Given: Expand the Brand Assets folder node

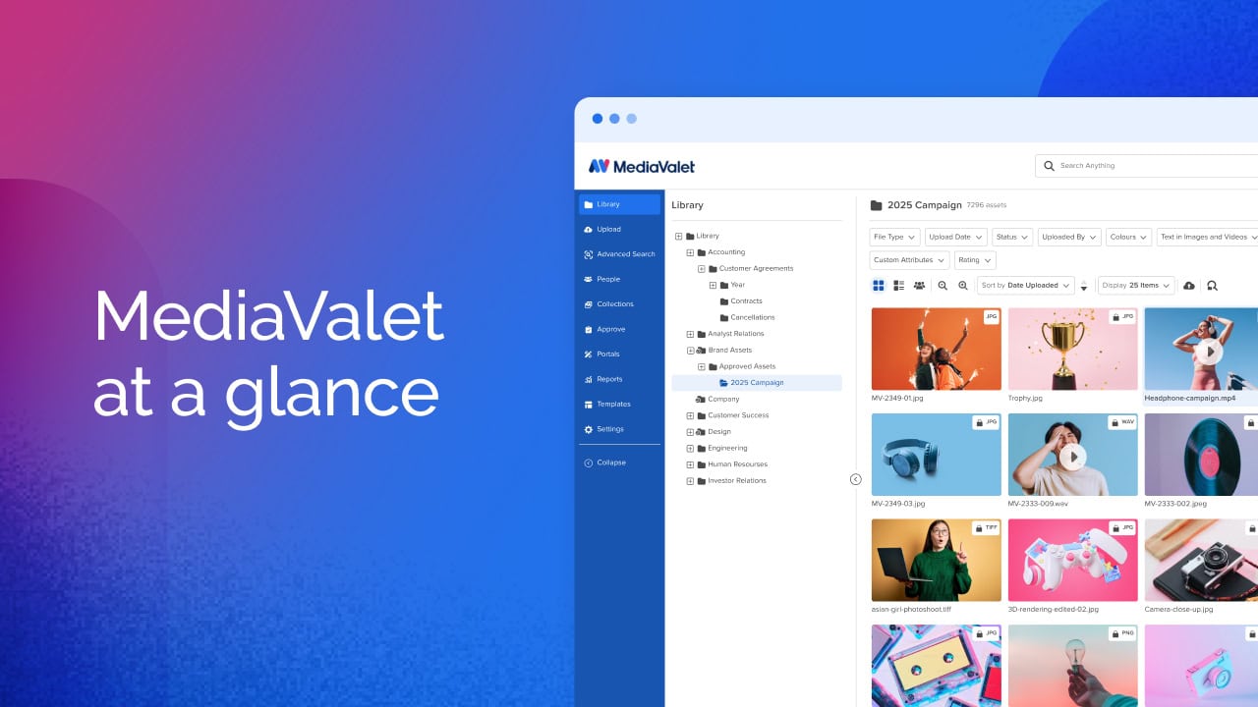Looking at the screenshot, I should pos(690,351).
